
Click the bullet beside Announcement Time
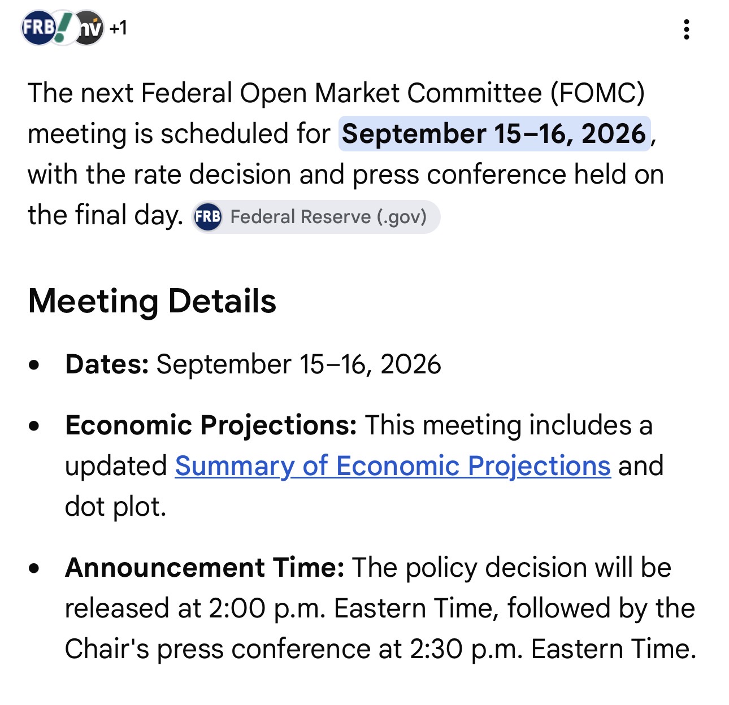click(x=35, y=568)
